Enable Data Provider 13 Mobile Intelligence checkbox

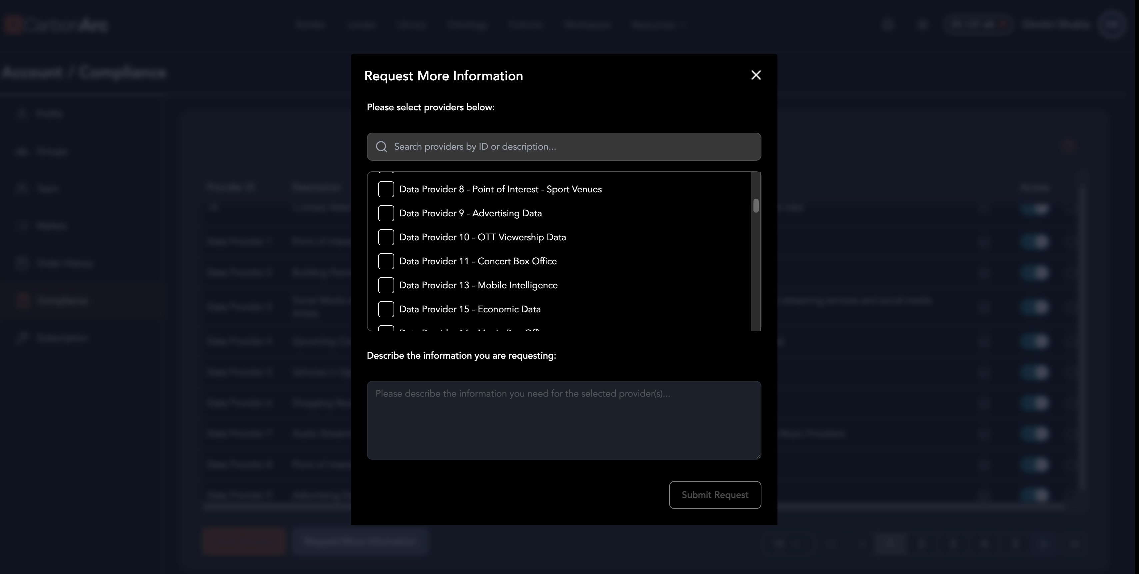tap(386, 285)
